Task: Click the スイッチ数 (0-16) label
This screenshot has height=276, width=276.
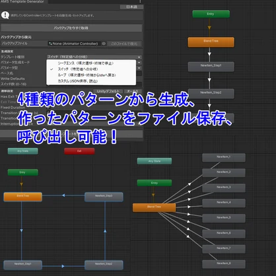Action: pos(13,84)
